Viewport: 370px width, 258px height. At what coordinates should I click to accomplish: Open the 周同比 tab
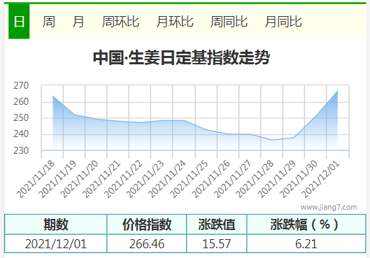pyautogui.click(x=229, y=22)
